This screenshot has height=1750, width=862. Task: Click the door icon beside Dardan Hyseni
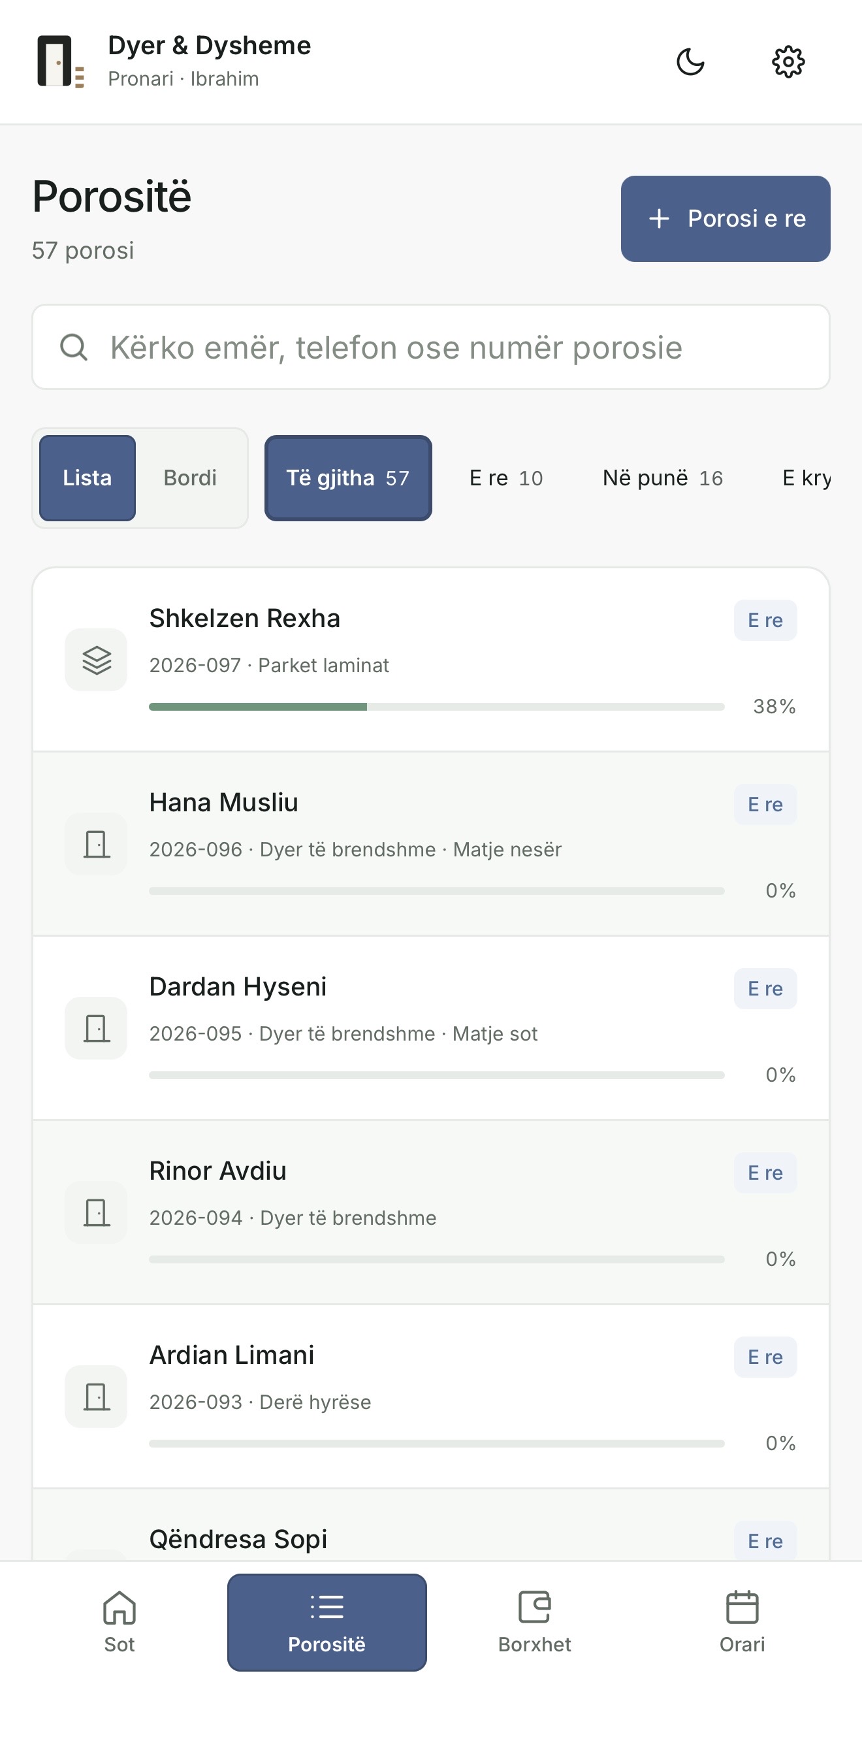(x=96, y=1028)
